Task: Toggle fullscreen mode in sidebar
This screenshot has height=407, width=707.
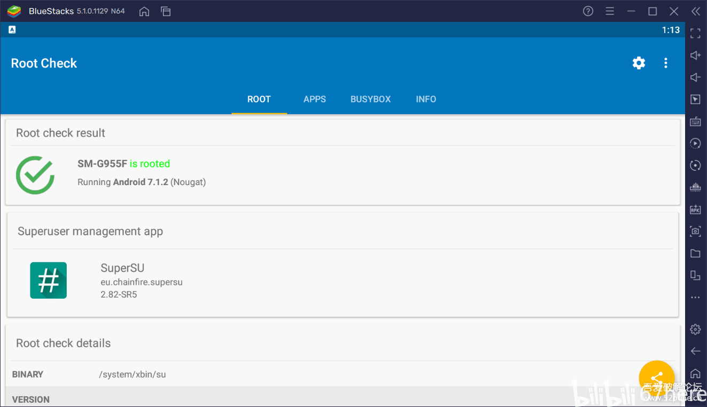Action: click(695, 34)
